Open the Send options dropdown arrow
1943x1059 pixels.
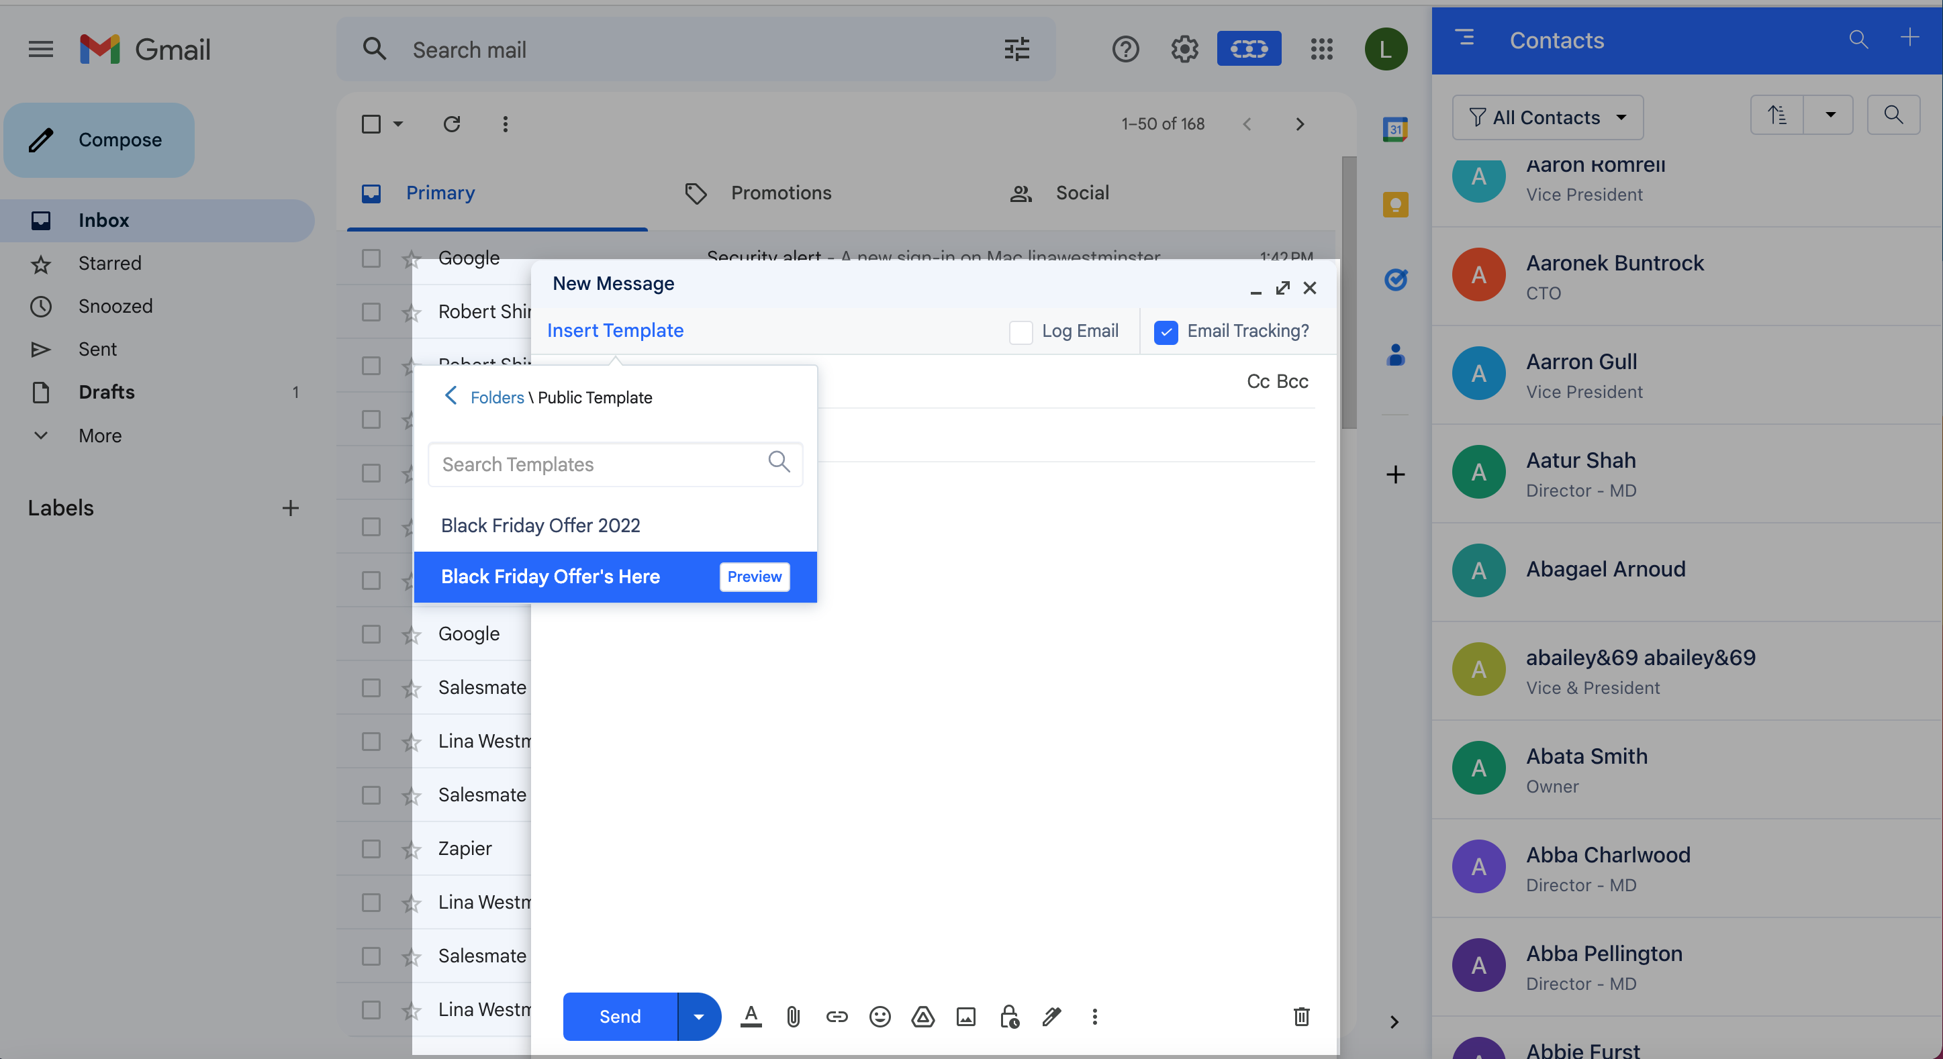698,1017
